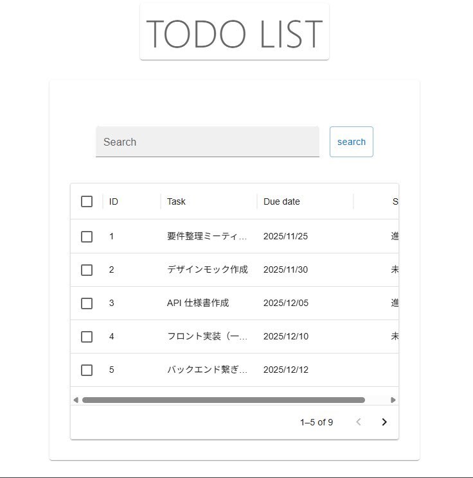This screenshot has height=478, width=473.
Task: Focus the Search text field
Action: tap(207, 142)
